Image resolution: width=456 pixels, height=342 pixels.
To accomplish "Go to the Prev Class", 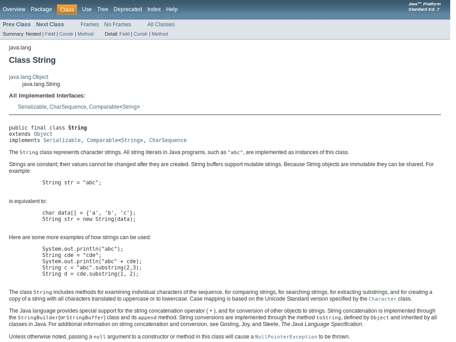I will click(x=16, y=24).
